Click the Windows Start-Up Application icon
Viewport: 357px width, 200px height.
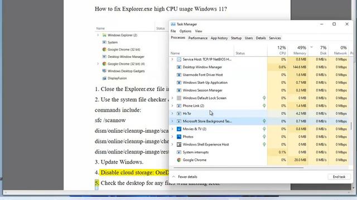tap(179, 83)
